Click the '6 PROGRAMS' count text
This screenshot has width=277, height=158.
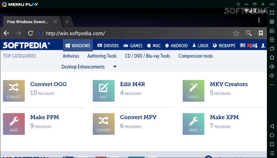pyautogui.click(x=131, y=126)
